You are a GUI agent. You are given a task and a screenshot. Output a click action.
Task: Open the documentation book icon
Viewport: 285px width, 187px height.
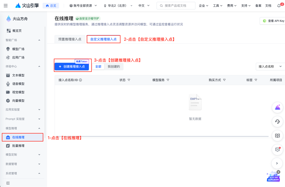277,136
